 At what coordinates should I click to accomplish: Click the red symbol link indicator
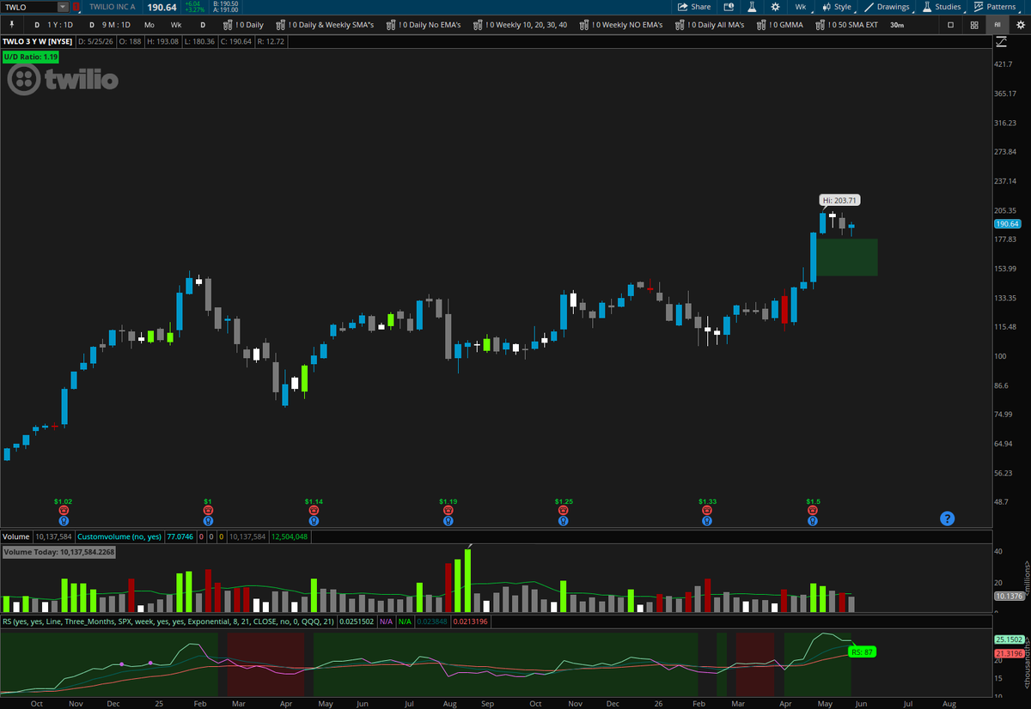(x=76, y=7)
